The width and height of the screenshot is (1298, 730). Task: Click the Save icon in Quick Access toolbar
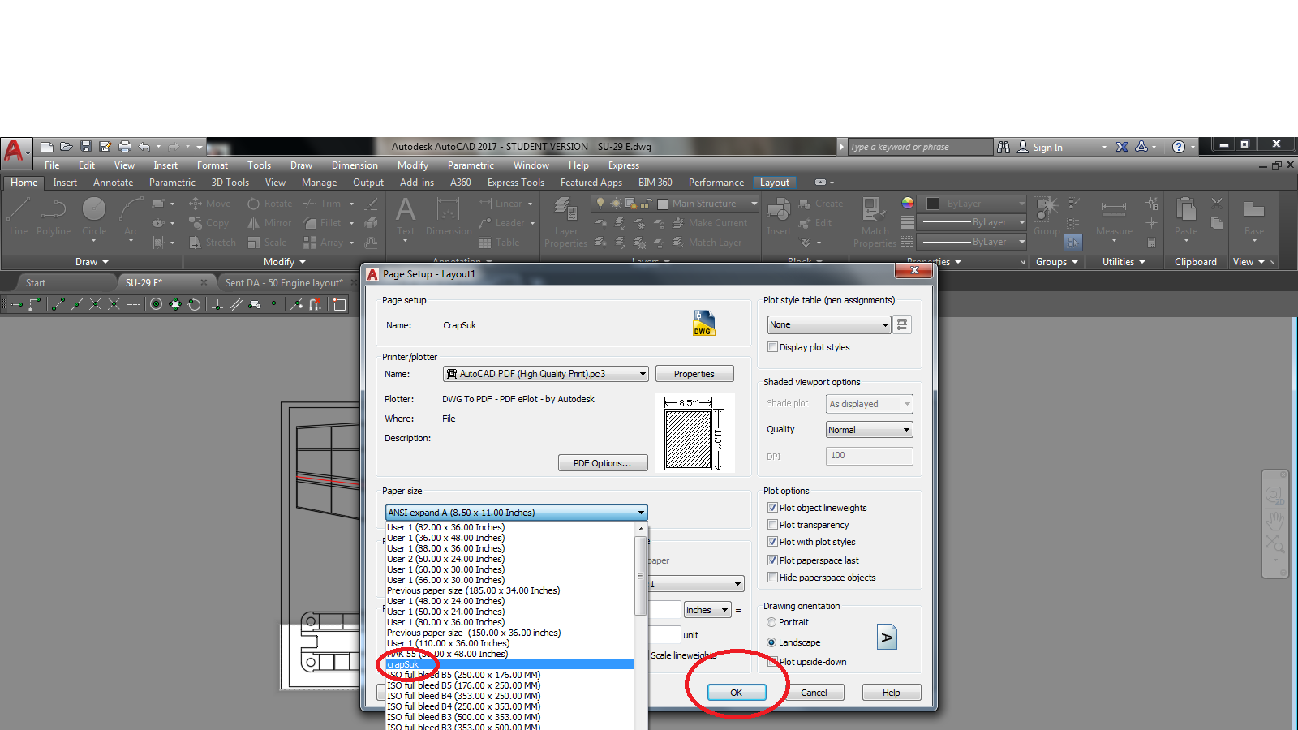click(86, 147)
